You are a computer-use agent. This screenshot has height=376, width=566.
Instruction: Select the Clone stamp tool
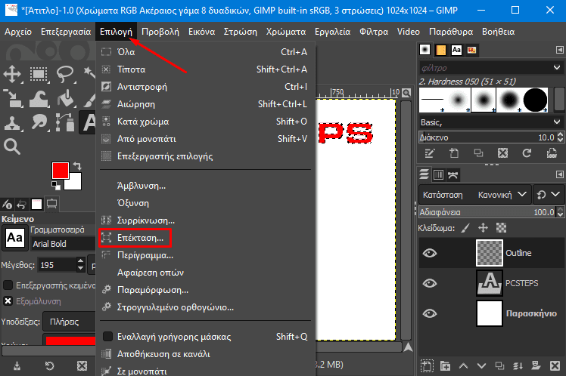click(x=12, y=123)
